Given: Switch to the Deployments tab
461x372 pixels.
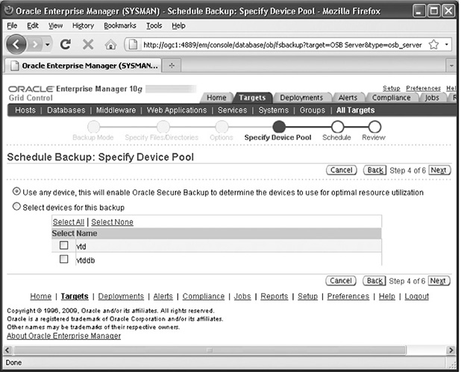Looking at the screenshot, I should [301, 98].
